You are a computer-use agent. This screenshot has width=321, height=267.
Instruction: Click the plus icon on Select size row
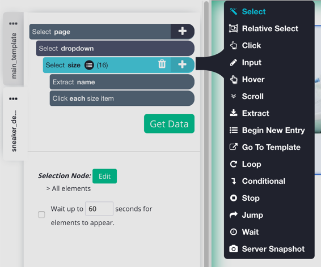tap(182, 64)
